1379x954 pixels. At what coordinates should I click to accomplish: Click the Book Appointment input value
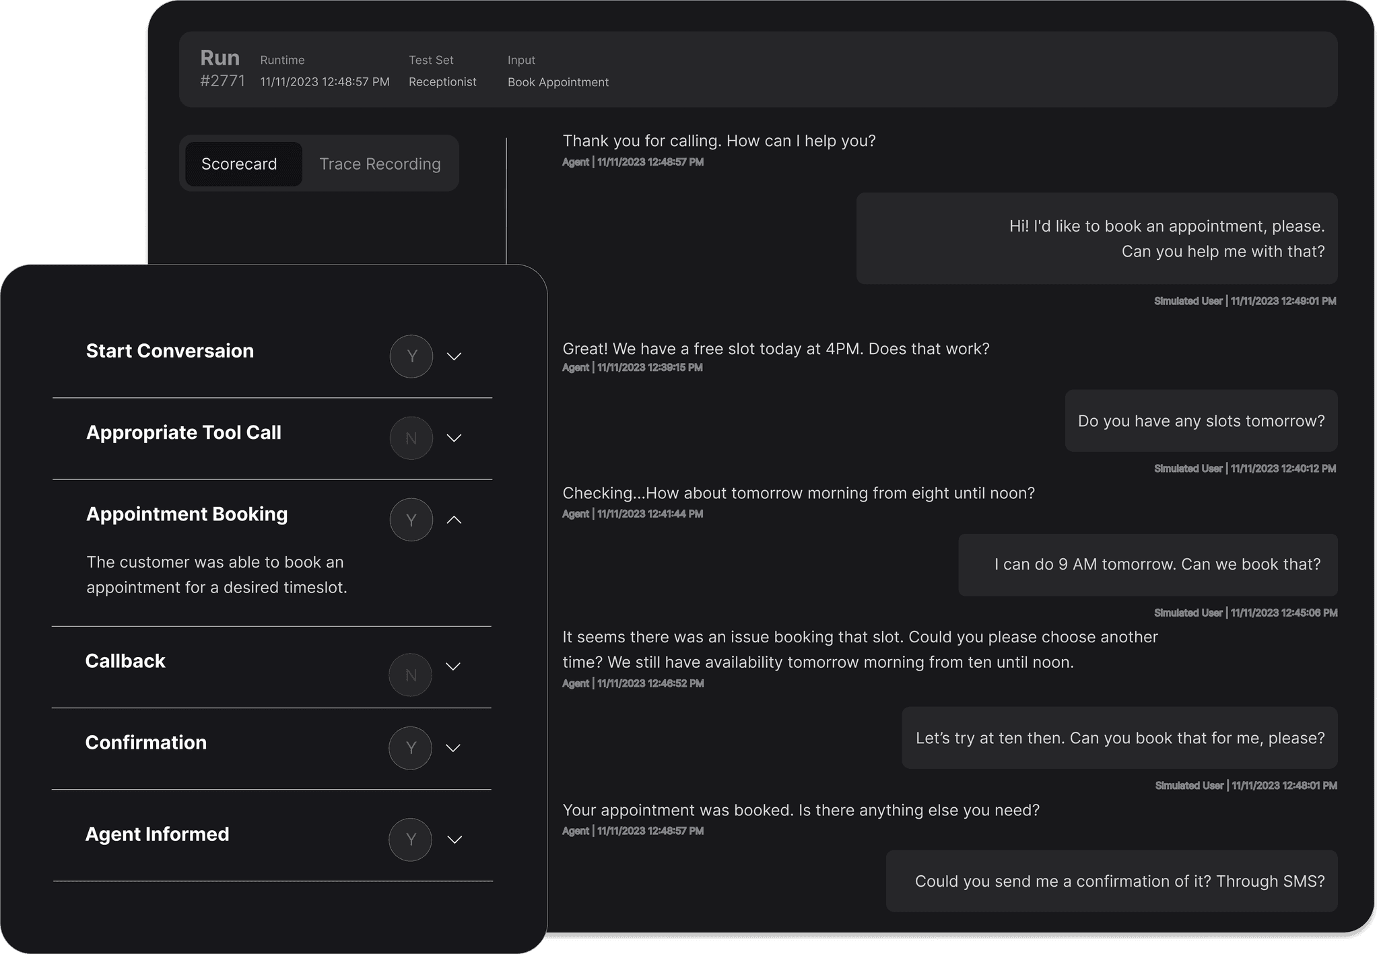click(x=558, y=82)
